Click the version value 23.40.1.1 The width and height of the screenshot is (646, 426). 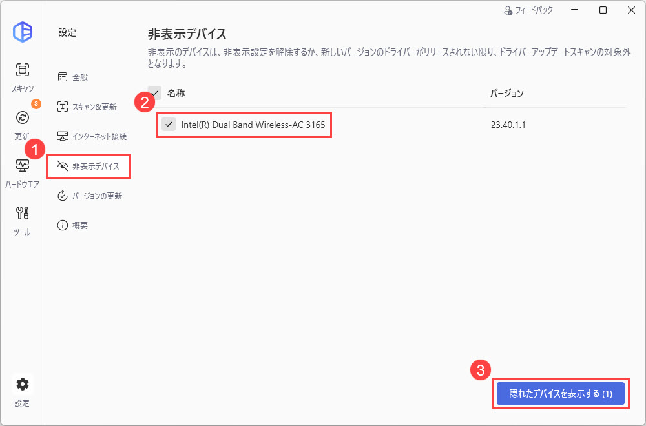click(508, 125)
